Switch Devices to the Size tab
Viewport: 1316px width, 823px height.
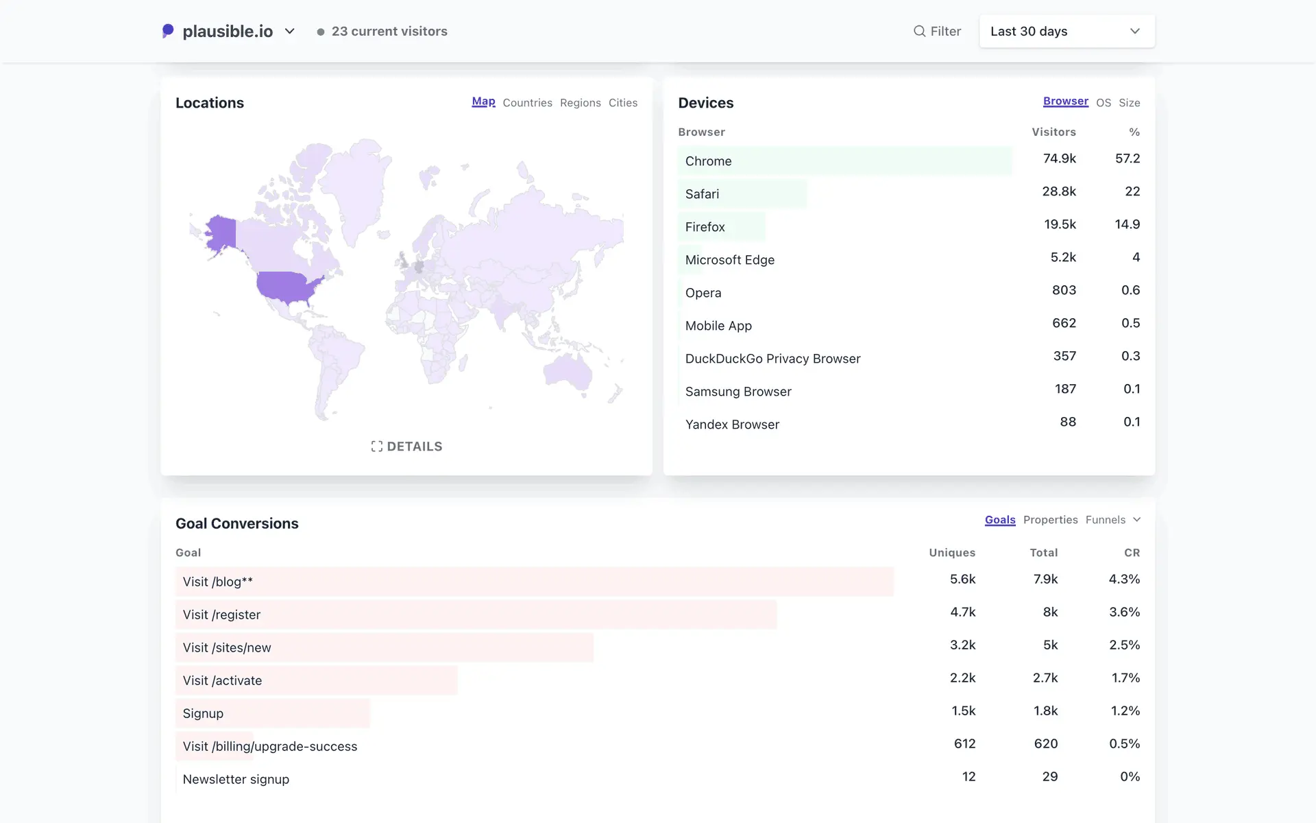[x=1129, y=103]
